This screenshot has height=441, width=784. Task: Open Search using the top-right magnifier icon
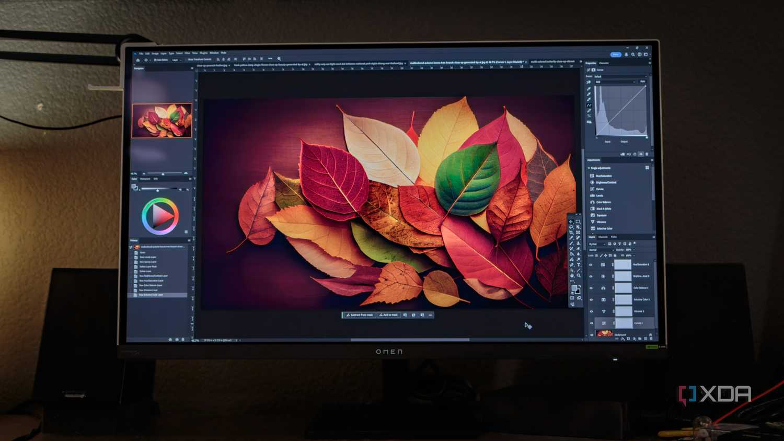[633, 54]
